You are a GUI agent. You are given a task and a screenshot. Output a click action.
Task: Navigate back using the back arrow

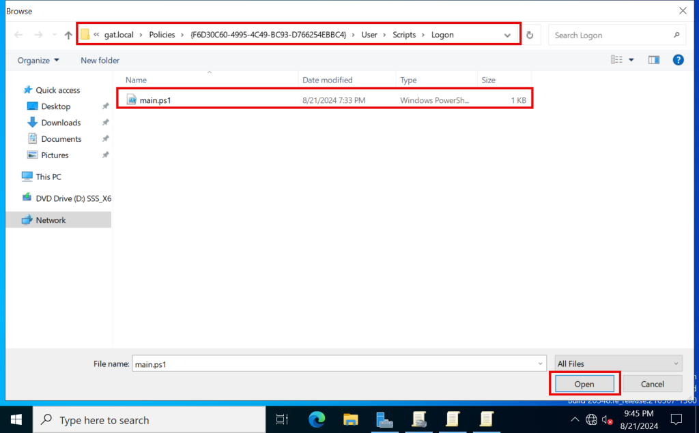pyautogui.click(x=18, y=35)
